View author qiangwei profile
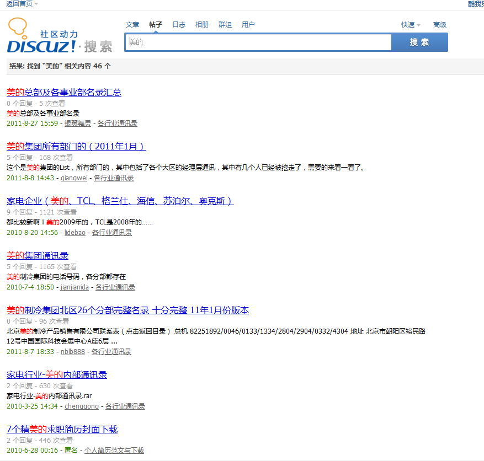Screen dimensions: 484x461 (x=74, y=178)
